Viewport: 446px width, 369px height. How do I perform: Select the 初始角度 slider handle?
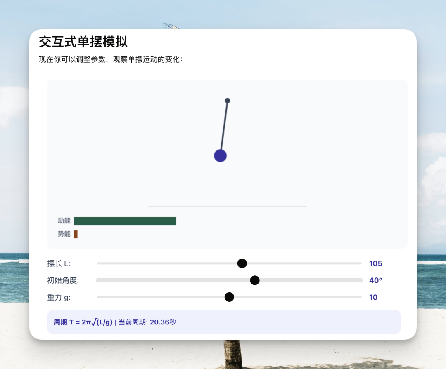click(x=255, y=280)
